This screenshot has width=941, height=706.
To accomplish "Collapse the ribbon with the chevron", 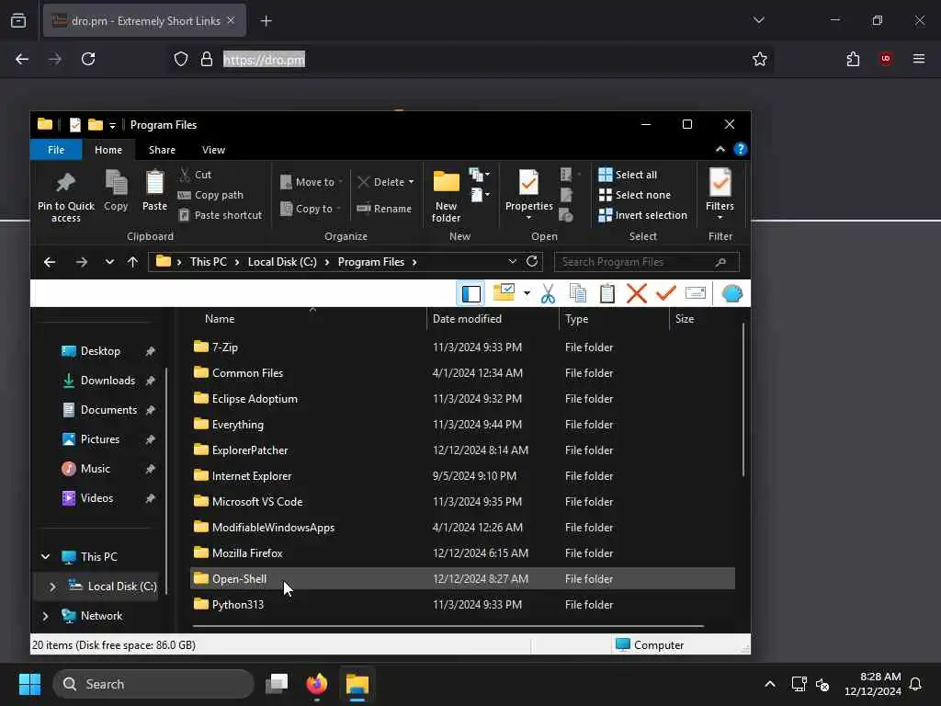I will pyautogui.click(x=720, y=150).
